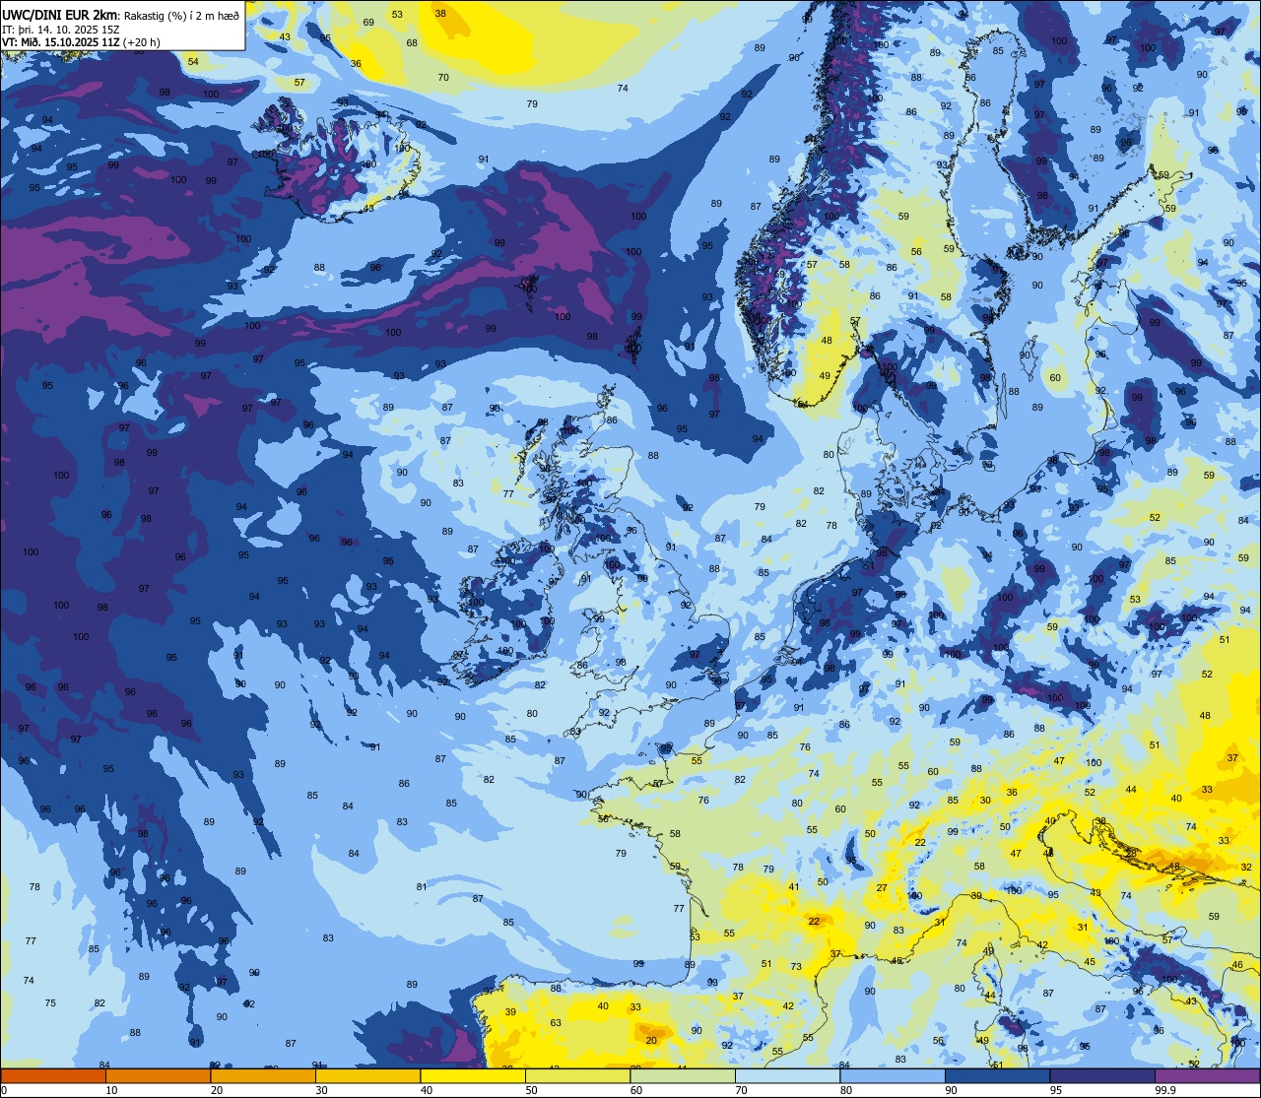Click the valid time "VT: Mið. 15.10.2025 11Z"
1261x1098 pixels.
coord(61,42)
